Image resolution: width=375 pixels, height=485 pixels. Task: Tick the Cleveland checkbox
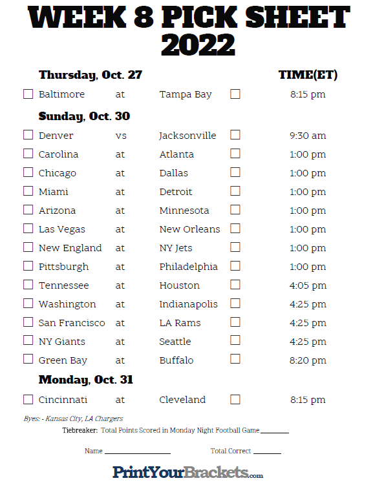235,400
